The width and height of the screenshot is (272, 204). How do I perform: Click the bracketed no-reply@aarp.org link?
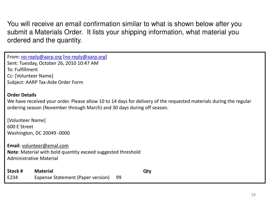[x=85, y=57]
